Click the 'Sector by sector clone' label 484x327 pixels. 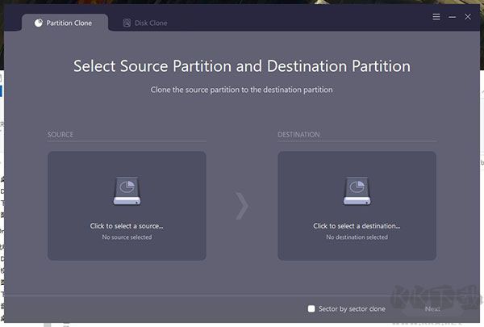click(352, 308)
